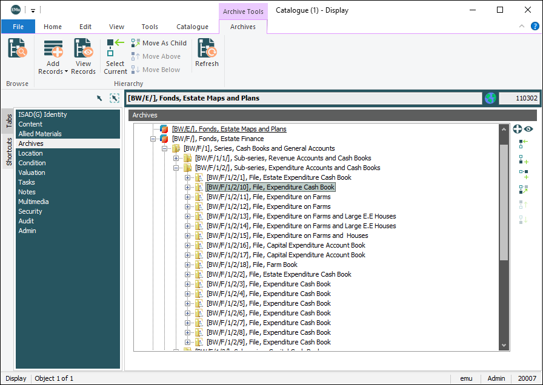The width and height of the screenshot is (543, 385).
Task: Open the Add Records dropdown arrow
Action: click(66, 72)
